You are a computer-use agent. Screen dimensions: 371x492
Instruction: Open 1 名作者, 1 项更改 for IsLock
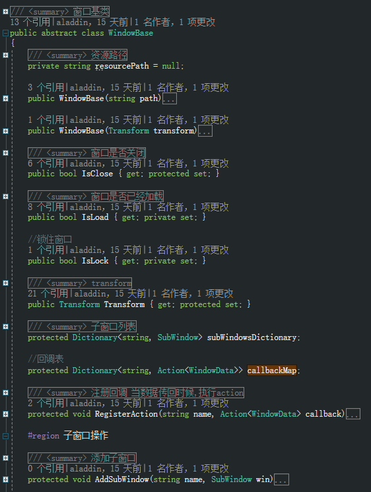[x=189, y=250]
